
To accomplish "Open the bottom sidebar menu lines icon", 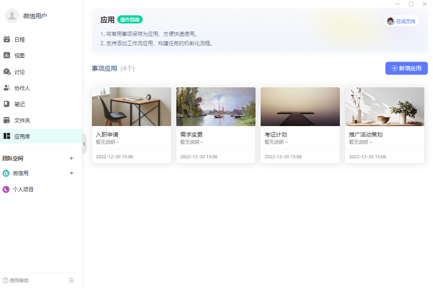I will pos(71,280).
